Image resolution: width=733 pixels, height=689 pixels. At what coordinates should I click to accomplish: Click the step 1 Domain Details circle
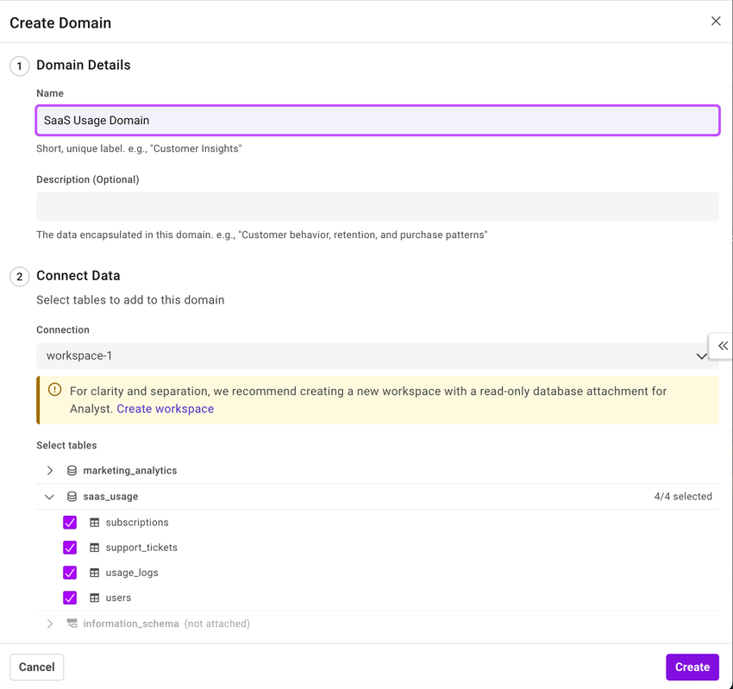19,66
